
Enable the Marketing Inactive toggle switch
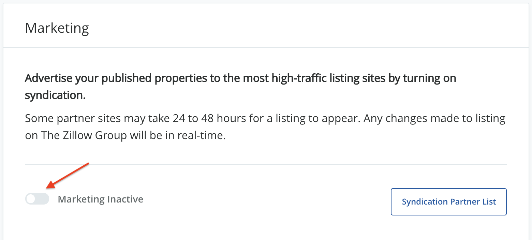coord(37,199)
